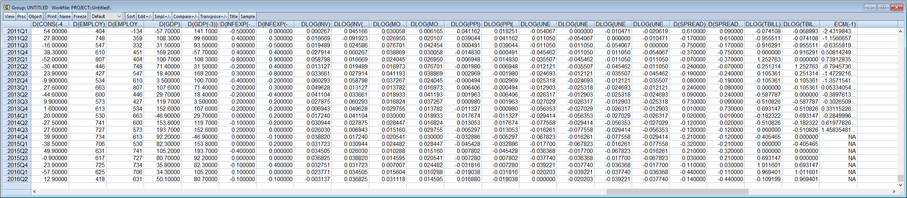Click the Freeze toolbar button
The height and width of the screenshot is (198, 907).
tap(80, 16)
